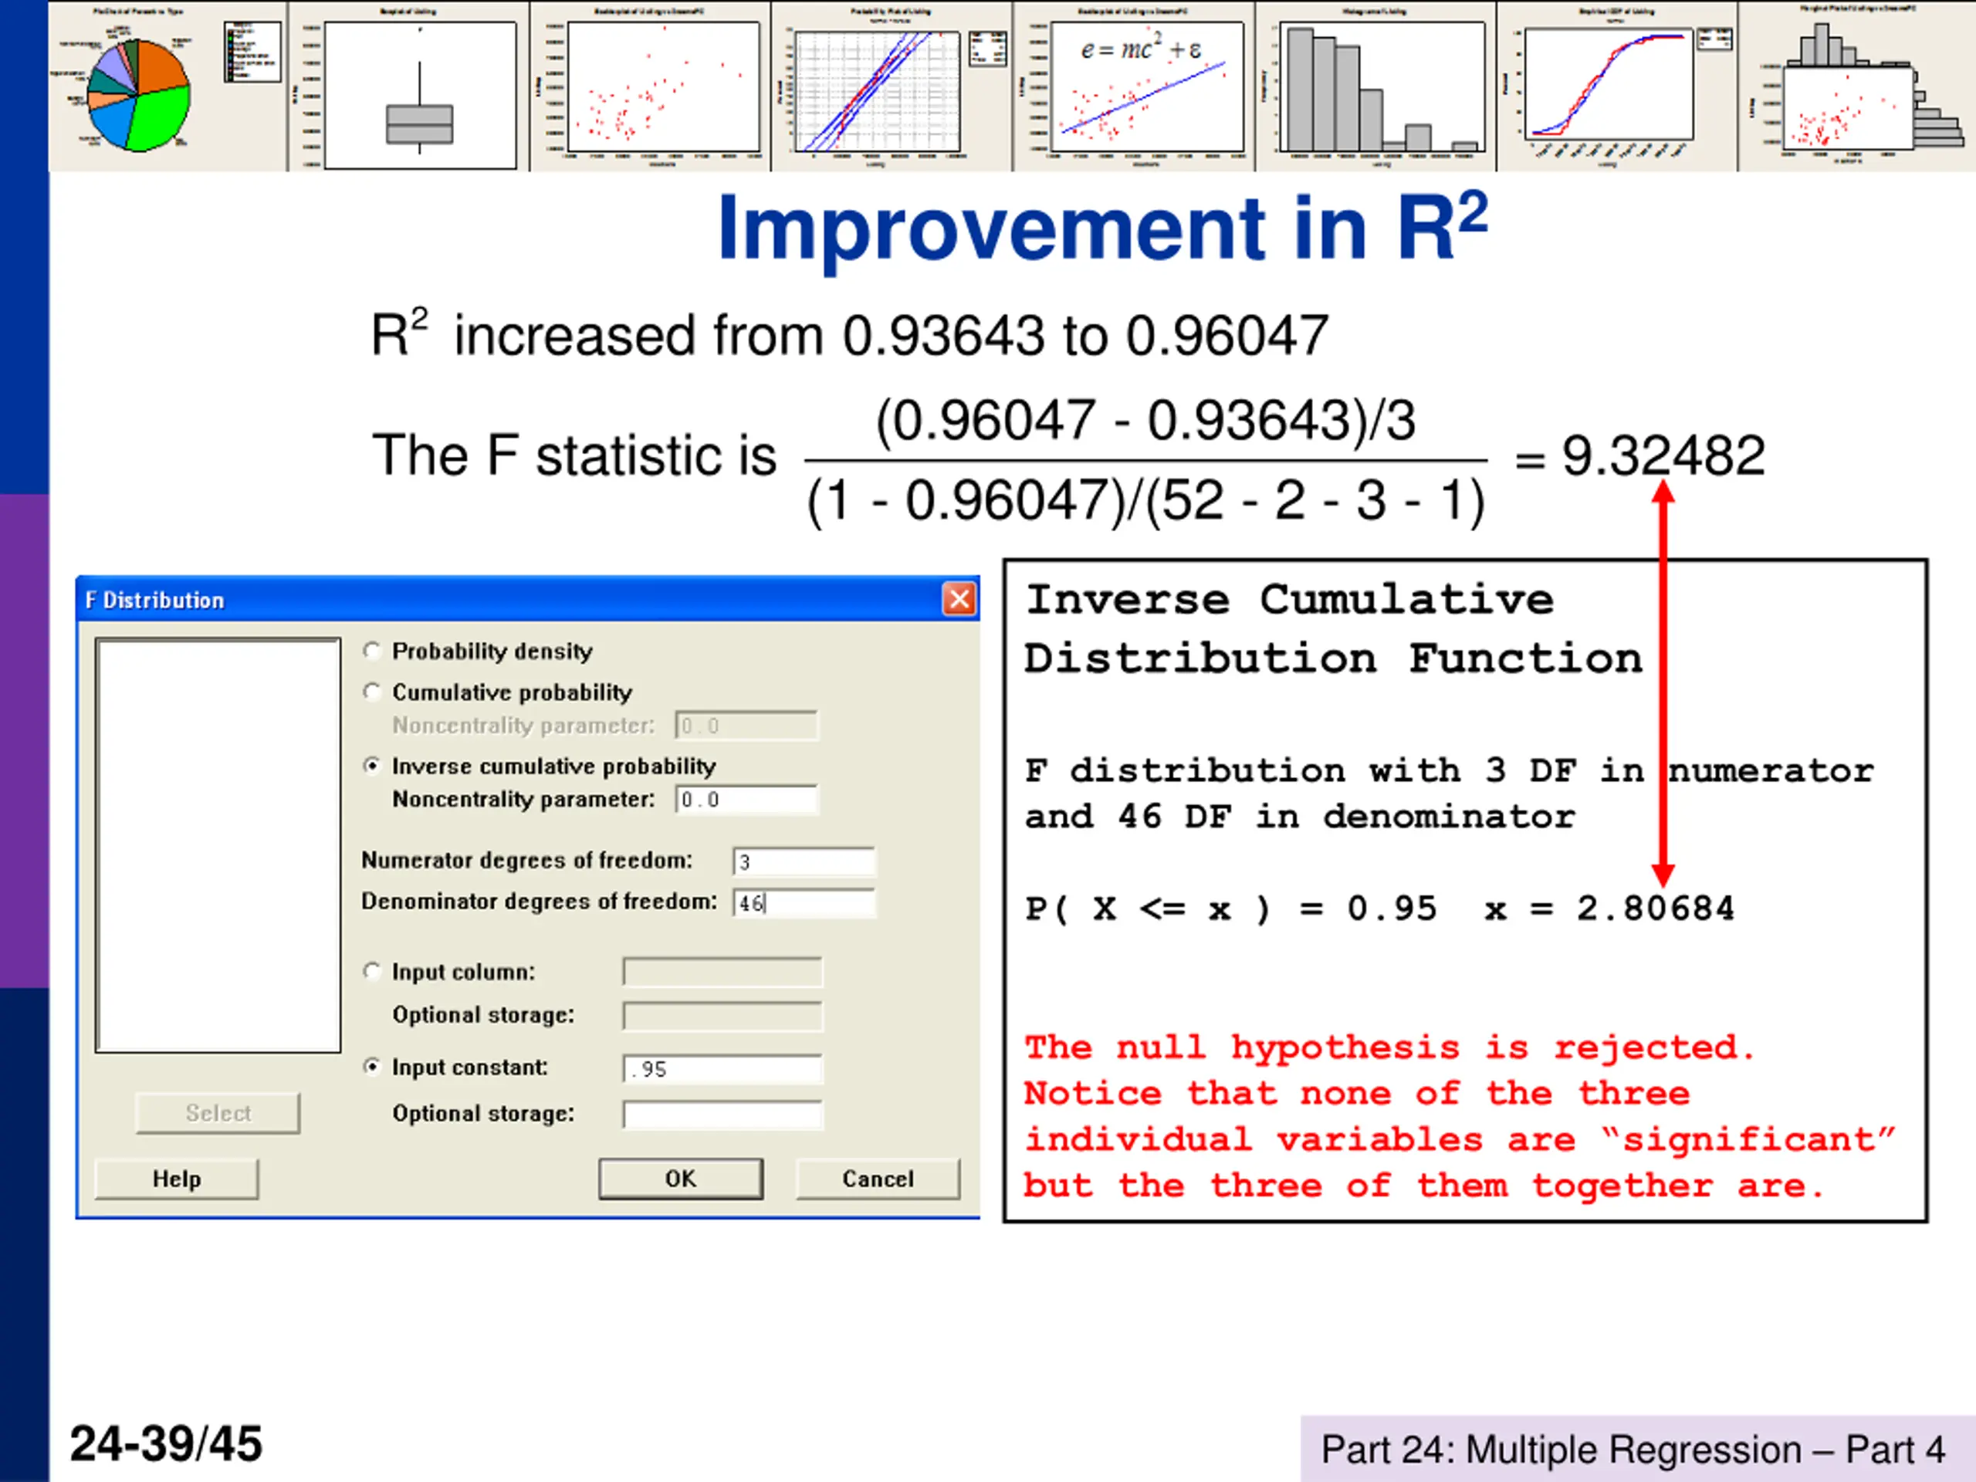Click the scatterplot thumbnail without regression line
Viewport: 1976px width, 1482px height.
point(651,86)
